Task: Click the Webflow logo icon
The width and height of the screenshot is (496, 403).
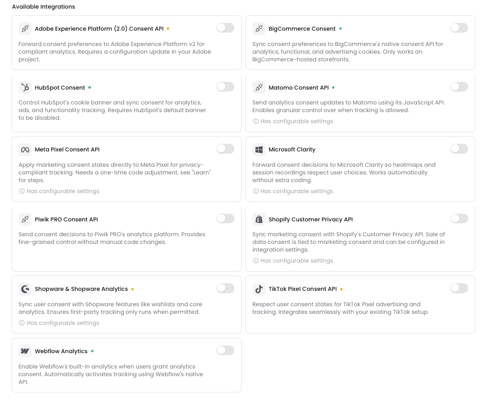Action: click(x=25, y=351)
